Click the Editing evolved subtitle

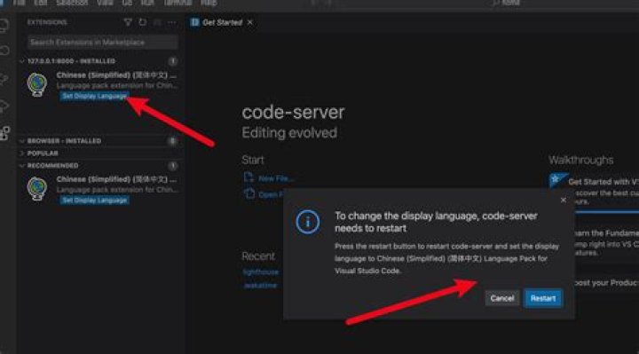(289, 133)
